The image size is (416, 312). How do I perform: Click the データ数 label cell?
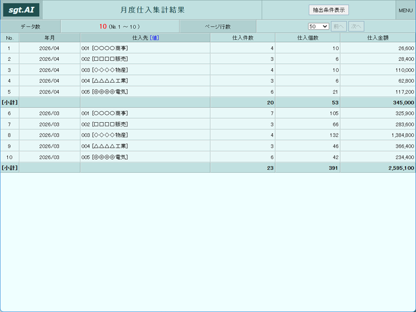point(31,27)
